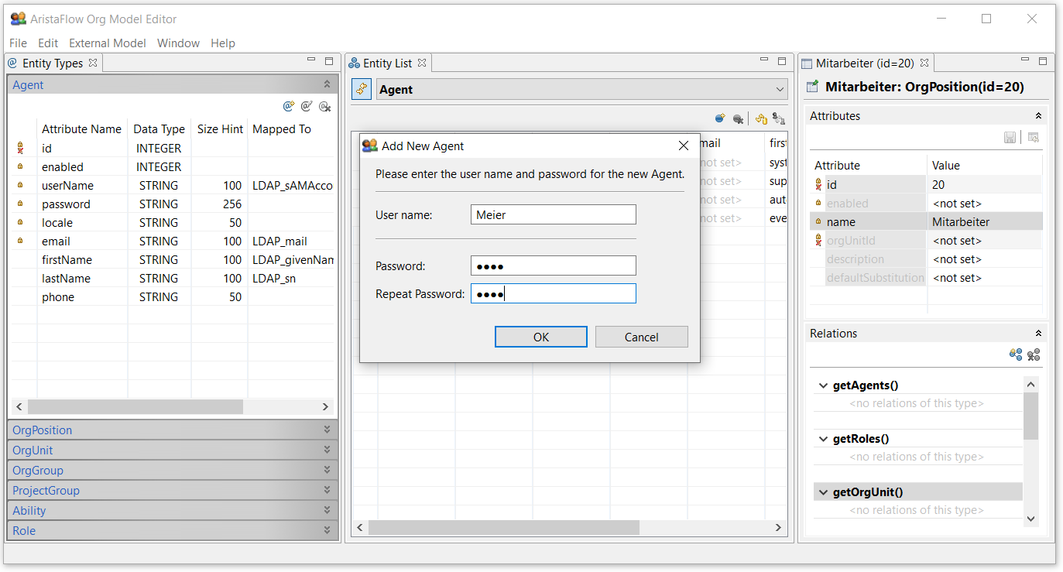The width and height of the screenshot is (1063, 572).
Task: Select the Entity Types tab
Action: (x=53, y=63)
